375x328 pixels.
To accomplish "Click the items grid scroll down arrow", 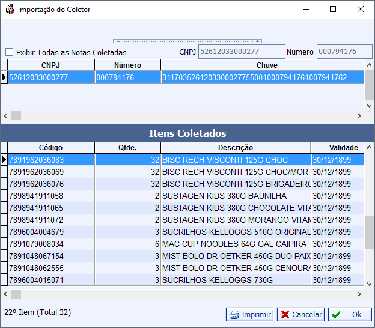I will tap(369, 284).
